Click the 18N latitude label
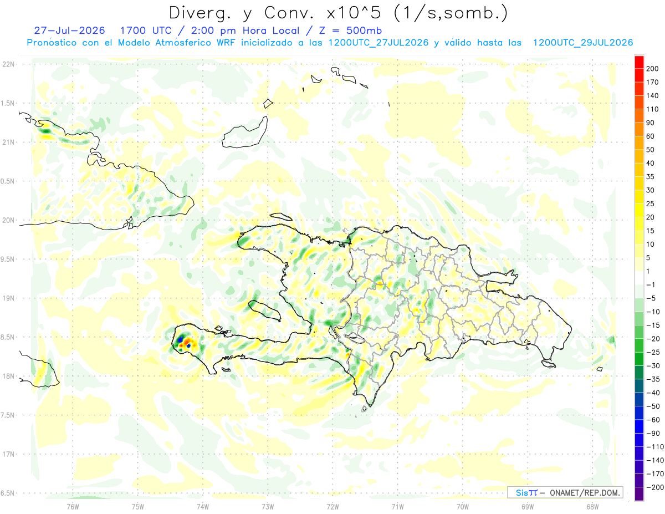Image resolution: width=665 pixels, height=514 pixels. 8,376
